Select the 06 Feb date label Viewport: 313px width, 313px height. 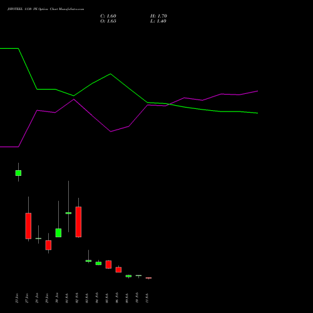tap(117, 298)
